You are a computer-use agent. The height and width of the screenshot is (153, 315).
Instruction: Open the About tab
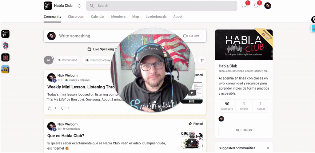(178, 17)
